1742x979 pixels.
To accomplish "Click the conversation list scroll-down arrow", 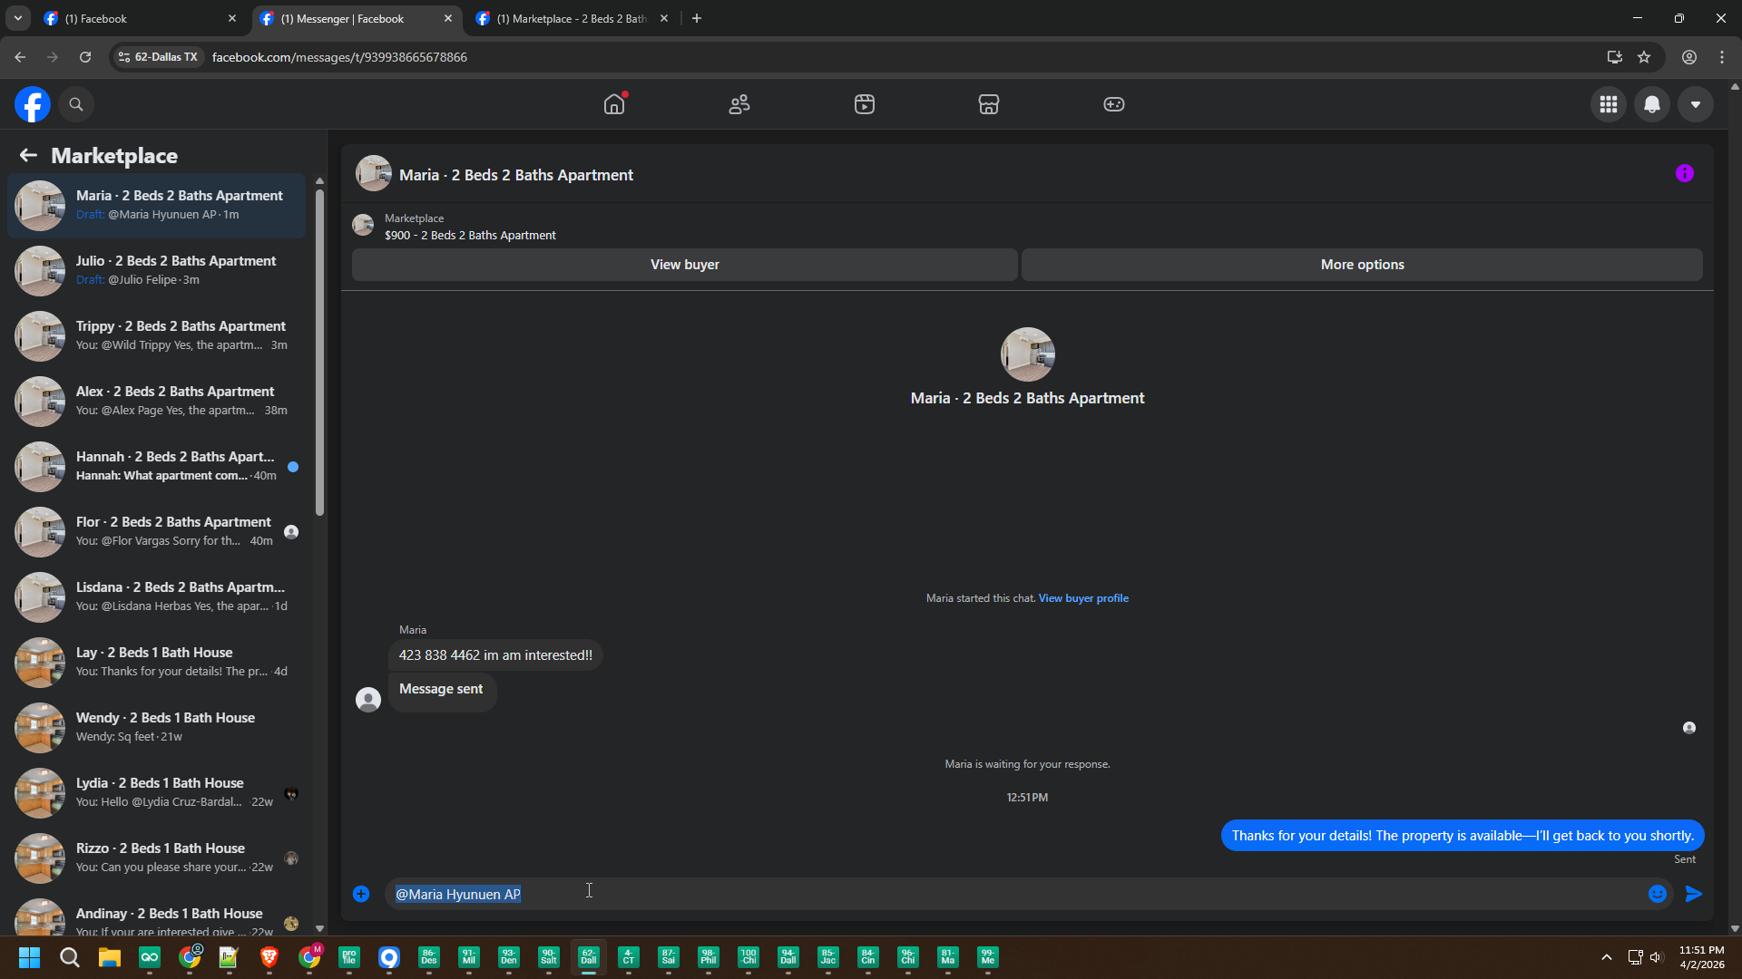I will (x=319, y=928).
